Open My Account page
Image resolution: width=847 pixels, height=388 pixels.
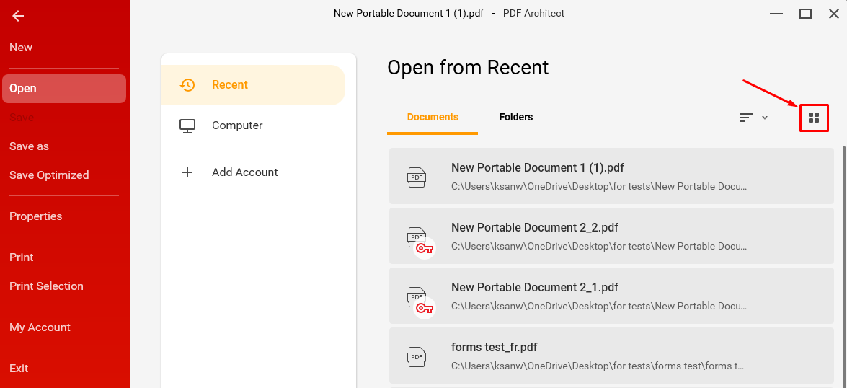coord(40,327)
